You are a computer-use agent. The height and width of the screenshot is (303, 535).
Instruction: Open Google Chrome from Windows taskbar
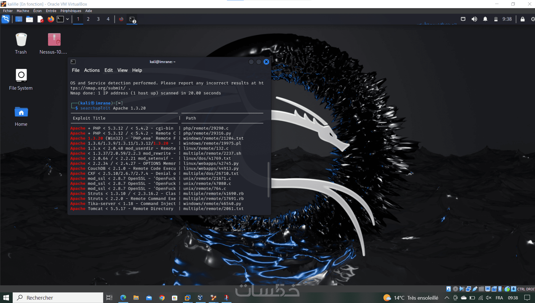tap(162, 298)
